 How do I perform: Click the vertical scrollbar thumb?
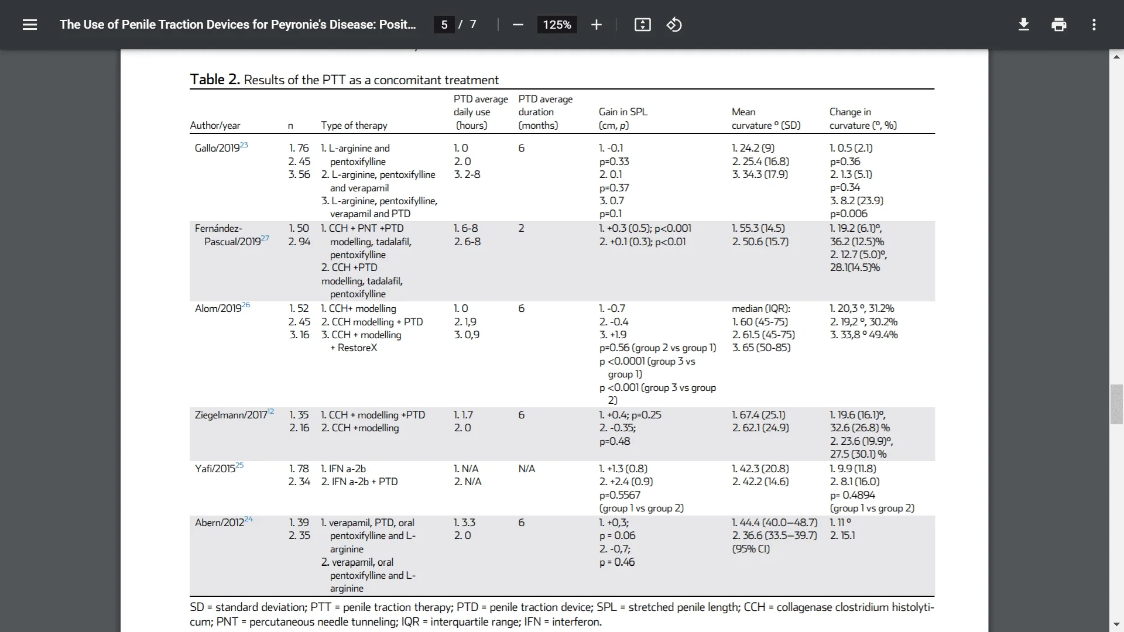(x=1116, y=404)
